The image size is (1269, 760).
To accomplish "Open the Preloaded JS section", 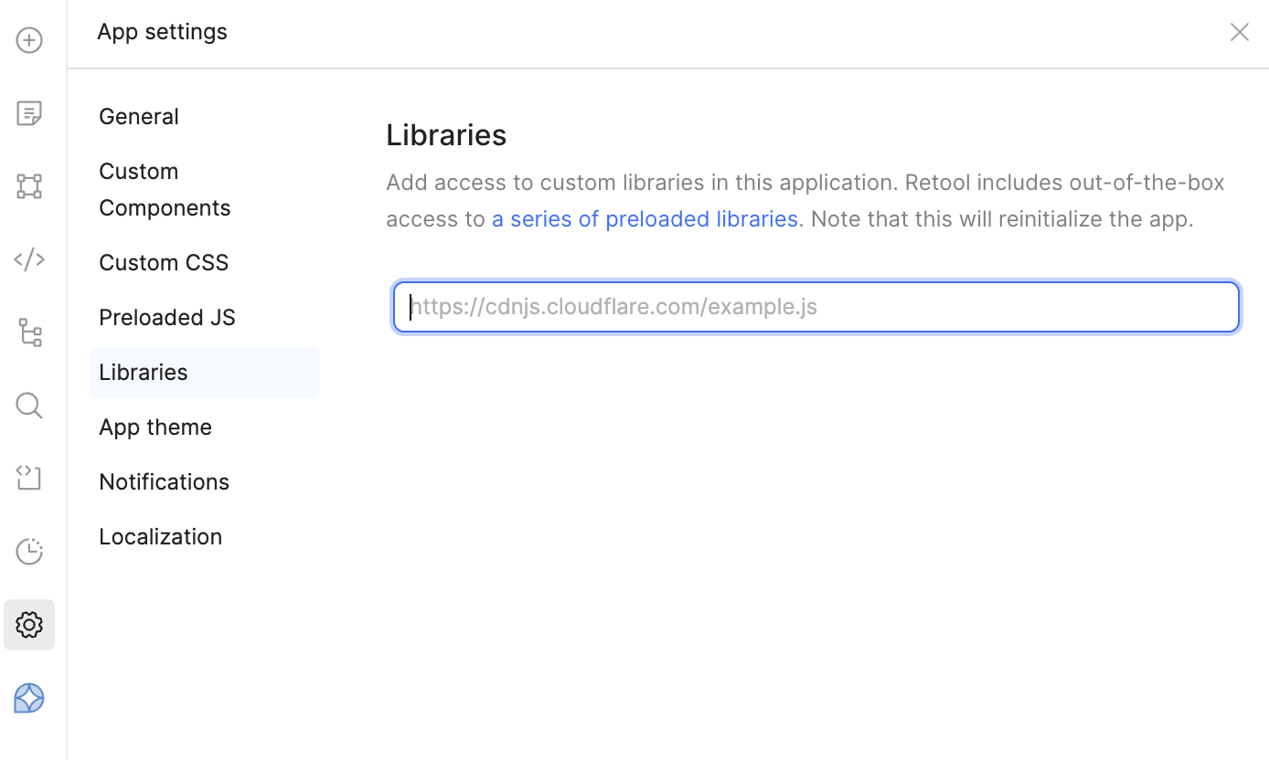I will tap(167, 317).
